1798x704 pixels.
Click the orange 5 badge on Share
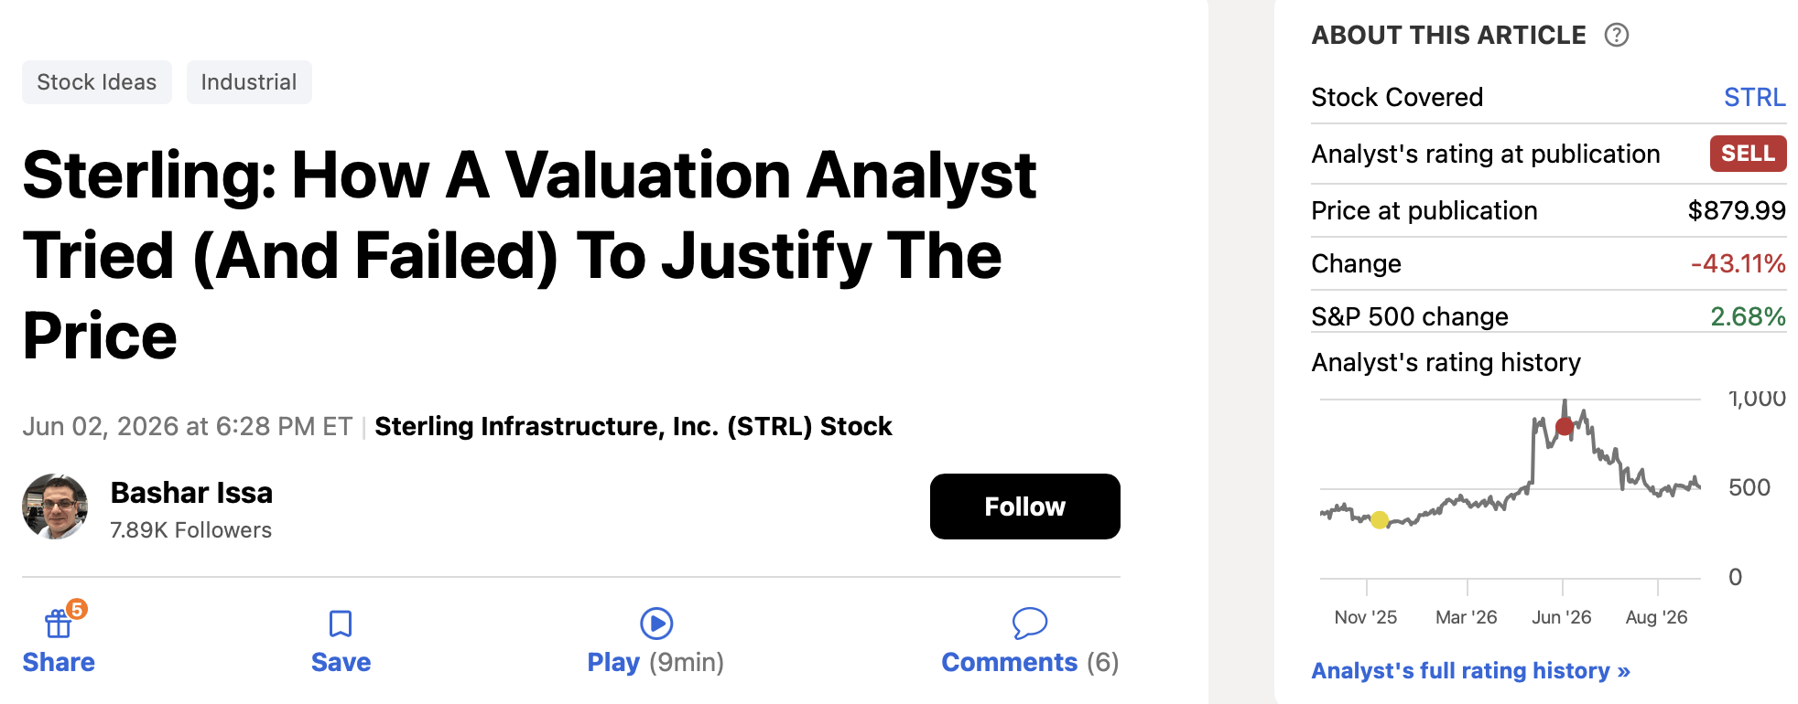click(78, 609)
